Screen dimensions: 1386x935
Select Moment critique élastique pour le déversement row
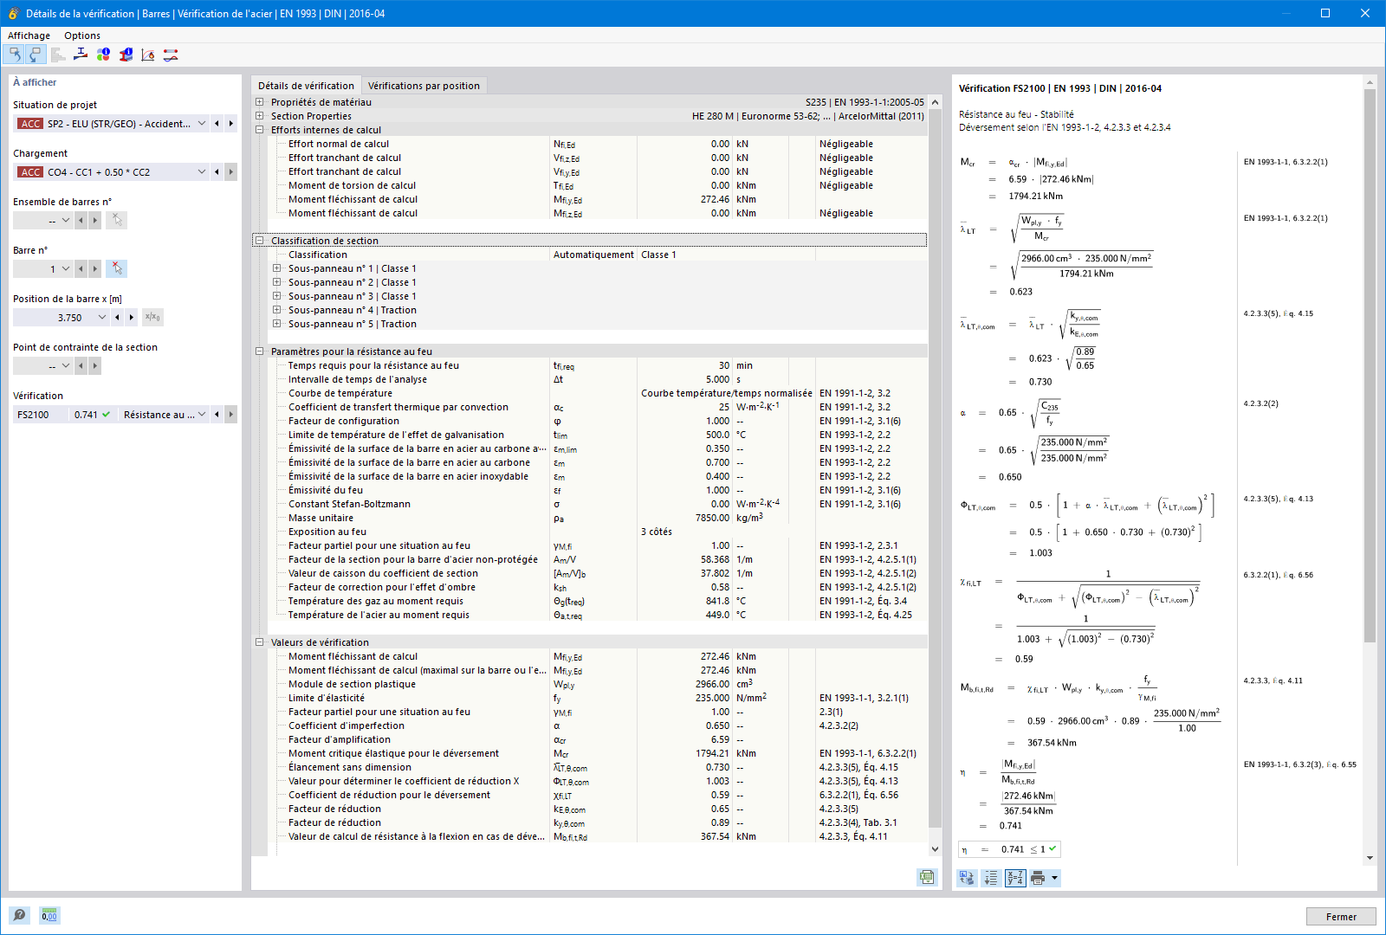(598, 753)
